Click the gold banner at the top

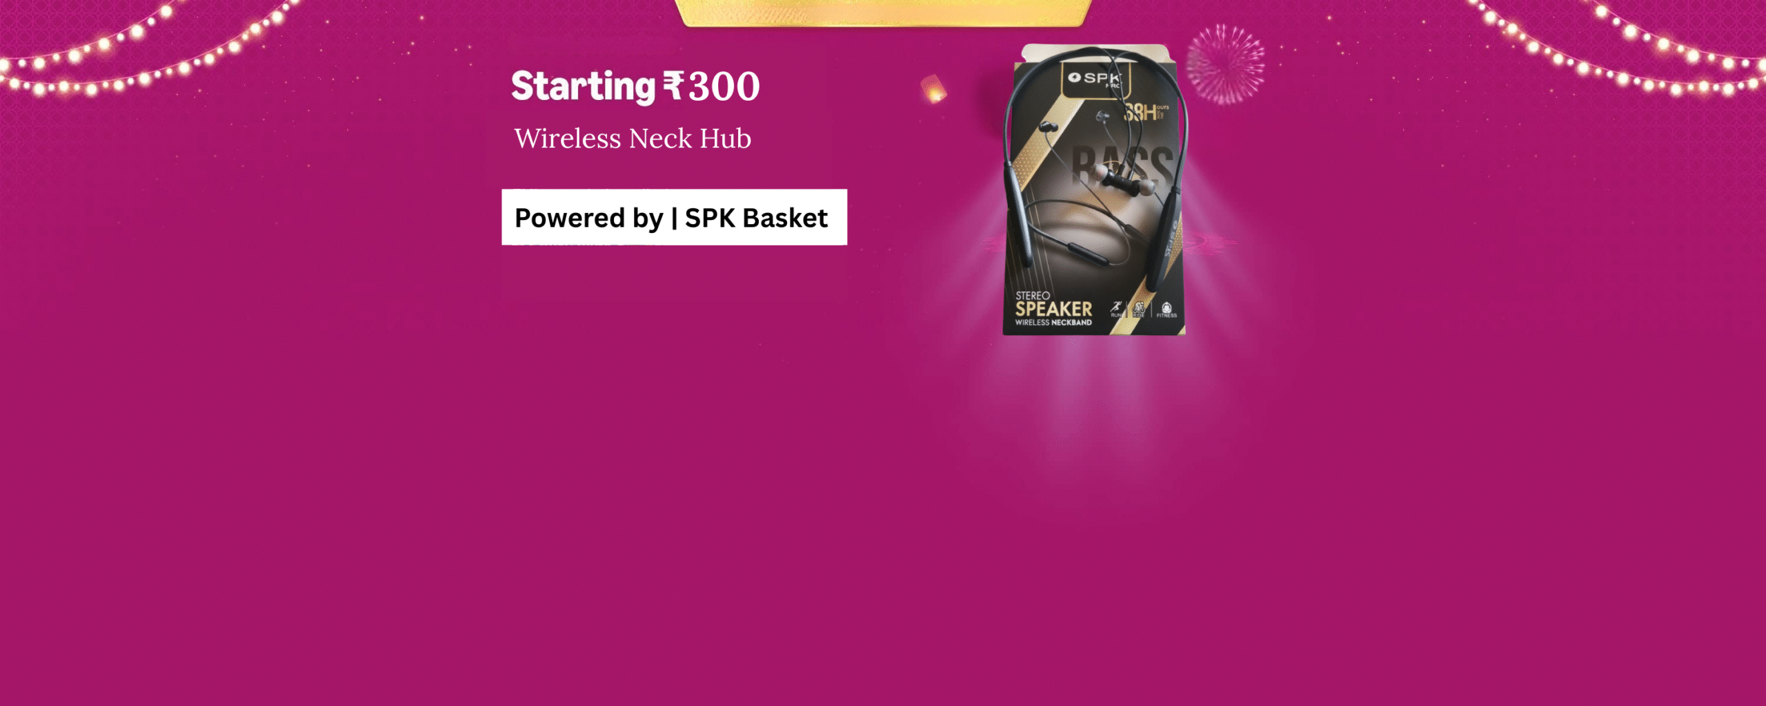[884, 13]
